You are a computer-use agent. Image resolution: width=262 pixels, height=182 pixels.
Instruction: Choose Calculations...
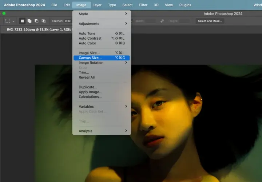[x=102, y=97]
